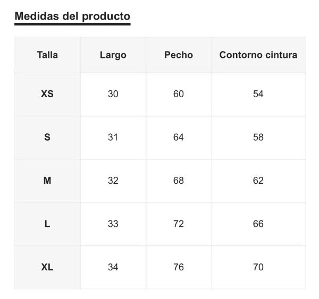
Task: Select the Pecho column header
Action: click(179, 55)
